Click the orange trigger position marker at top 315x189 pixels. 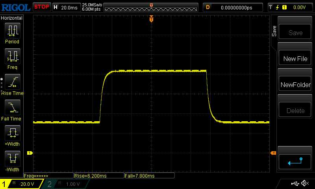151,19
